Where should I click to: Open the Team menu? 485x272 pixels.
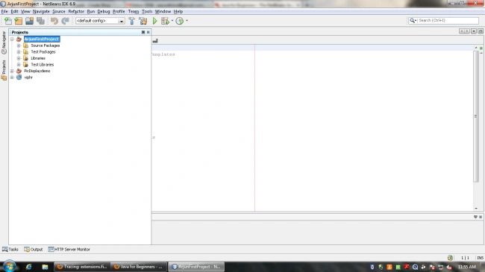(x=134, y=11)
